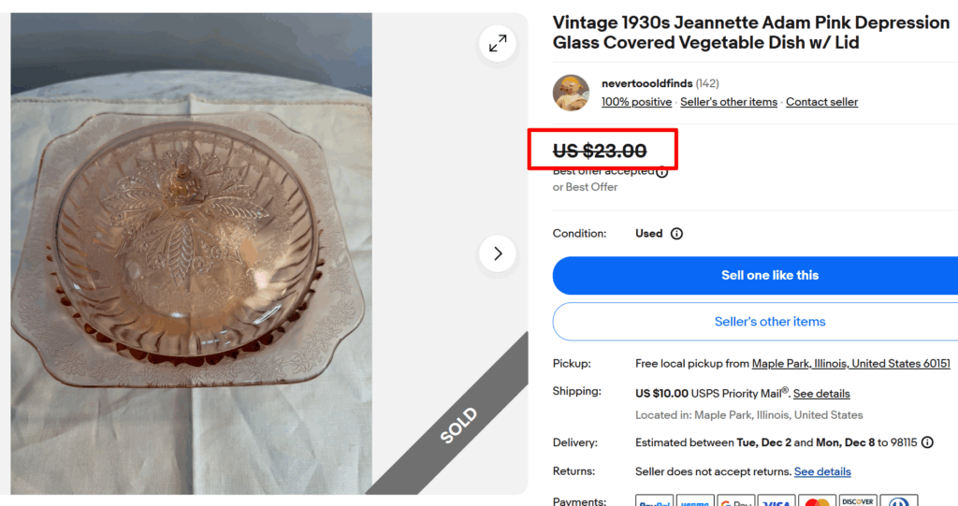
Task: Click delivery estimate info icon
Action: [x=927, y=442]
